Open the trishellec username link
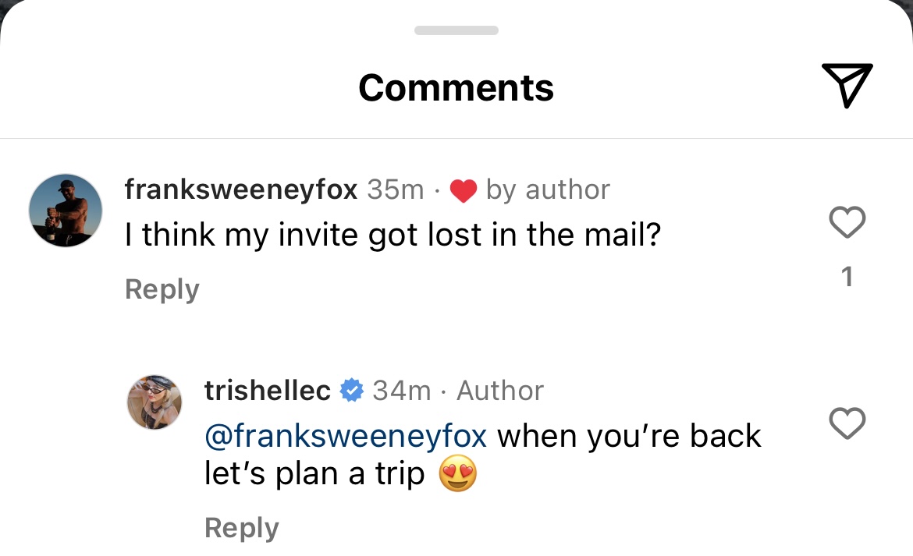The width and height of the screenshot is (913, 556). click(x=268, y=390)
